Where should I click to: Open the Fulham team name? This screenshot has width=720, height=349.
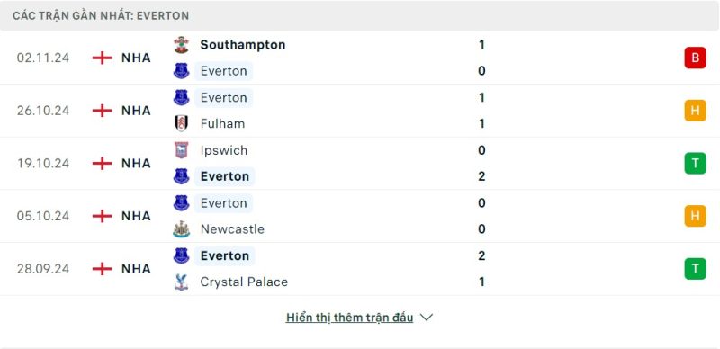point(222,123)
